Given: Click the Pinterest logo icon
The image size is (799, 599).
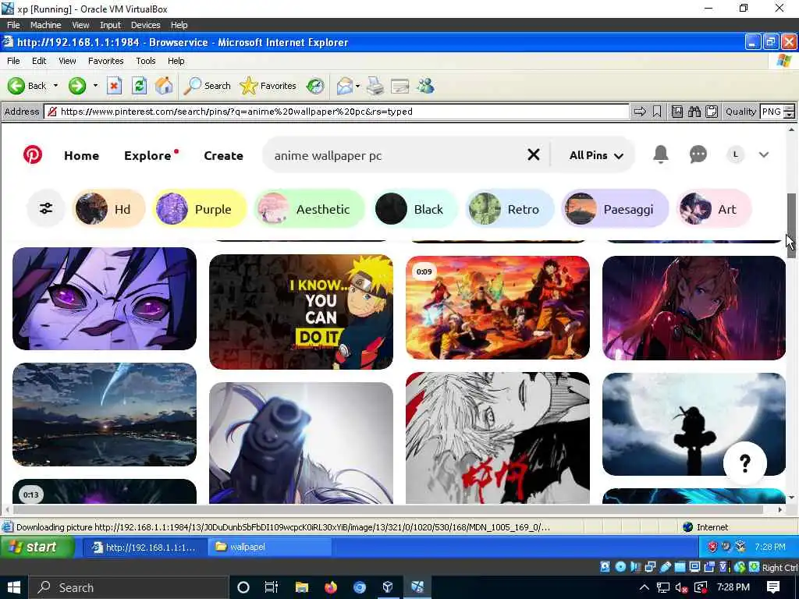Looking at the screenshot, I should pos(33,155).
